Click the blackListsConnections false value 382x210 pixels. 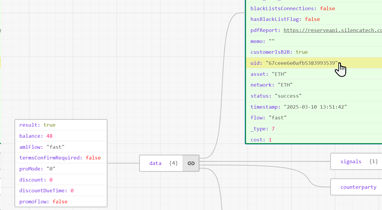[x=327, y=8]
